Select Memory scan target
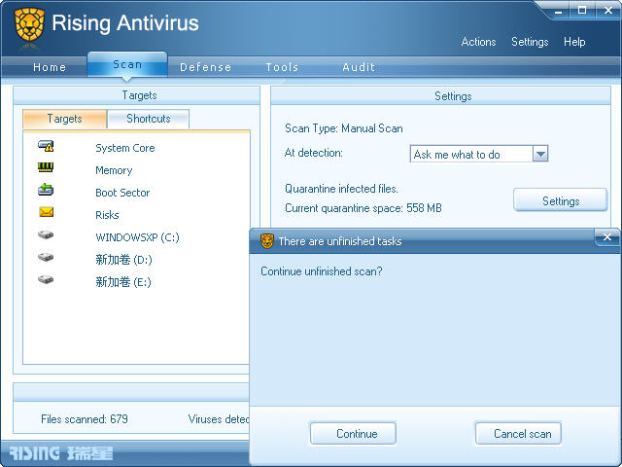This screenshot has width=622, height=467. [x=114, y=170]
